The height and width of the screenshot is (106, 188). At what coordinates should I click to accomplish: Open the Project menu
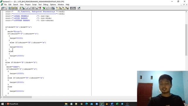pos(28,5)
